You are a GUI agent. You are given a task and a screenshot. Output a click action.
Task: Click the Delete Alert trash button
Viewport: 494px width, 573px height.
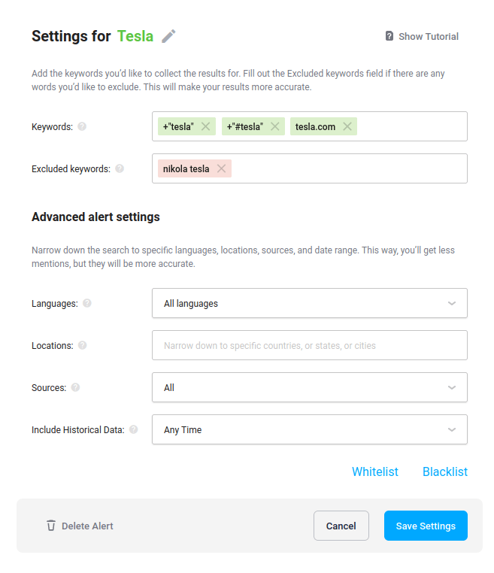[79, 526]
